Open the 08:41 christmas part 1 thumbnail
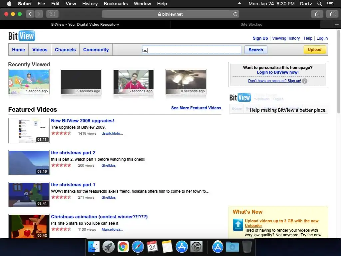Screen dimensions: 341x256 pyautogui.click(x=29, y=195)
